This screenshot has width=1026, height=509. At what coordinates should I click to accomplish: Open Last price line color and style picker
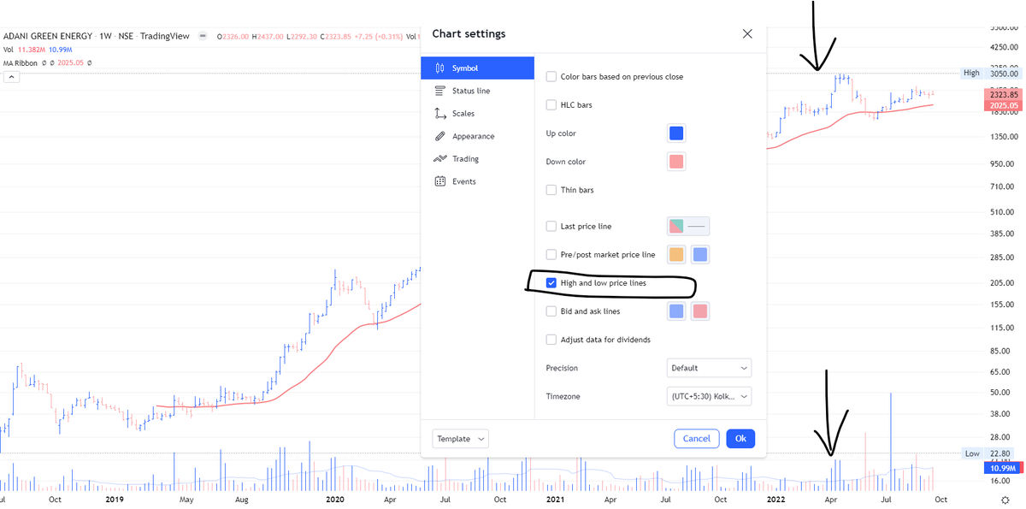click(x=688, y=227)
